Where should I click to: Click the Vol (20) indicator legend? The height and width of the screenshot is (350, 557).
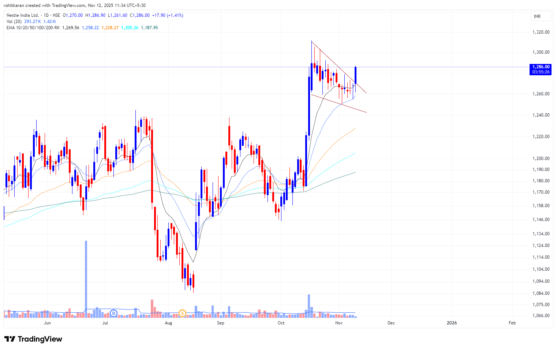point(14,22)
